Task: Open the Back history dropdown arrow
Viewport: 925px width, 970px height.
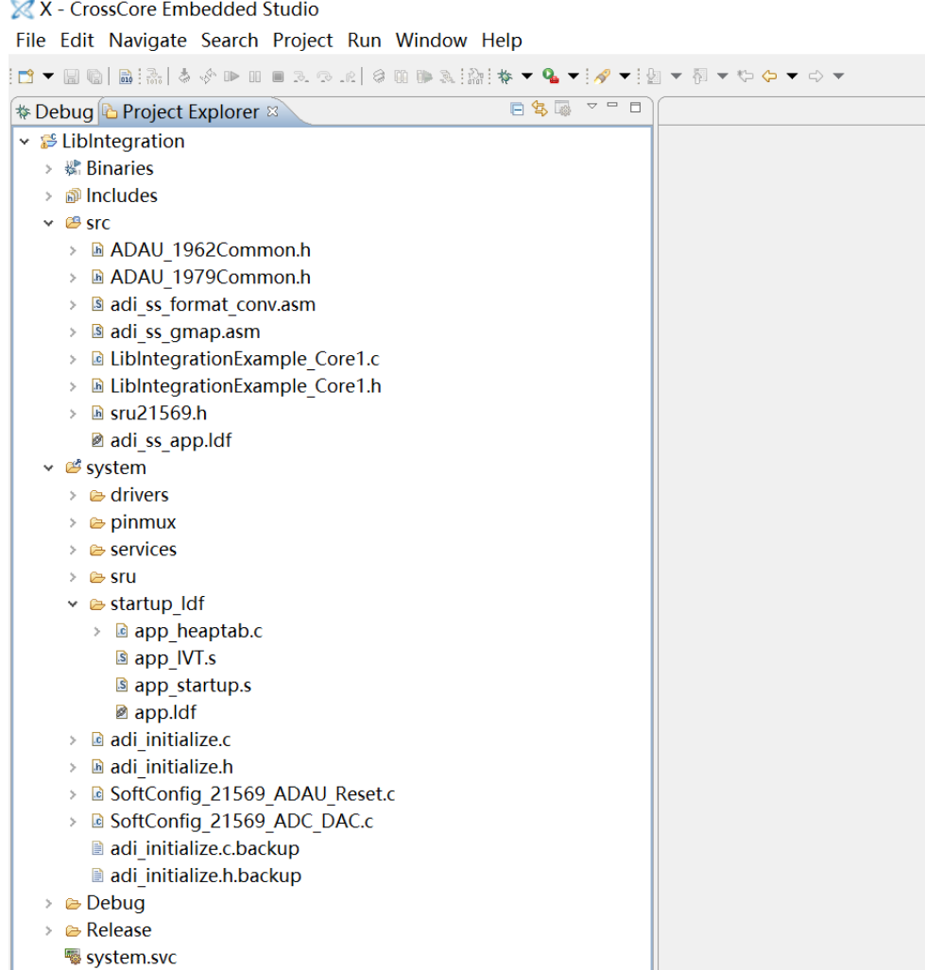Action: pyautogui.click(x=792, y=77)
